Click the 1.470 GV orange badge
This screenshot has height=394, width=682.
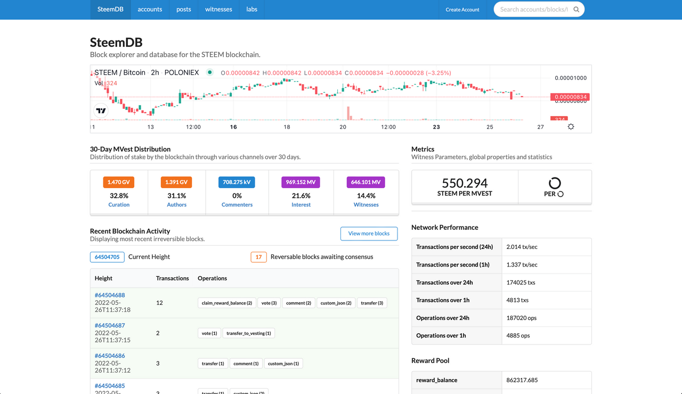119,182
